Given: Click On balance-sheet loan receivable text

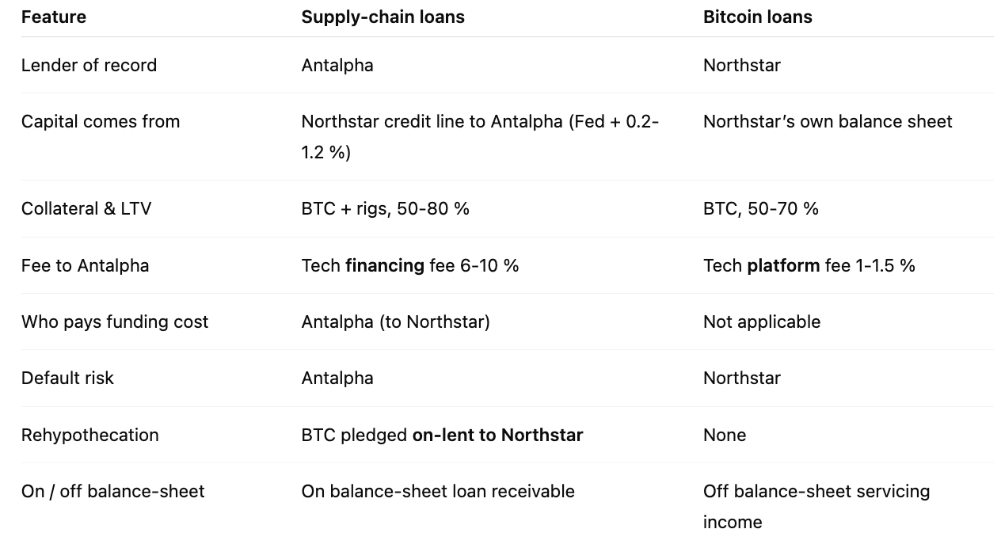Looking at the screenshot, I should point(438,491).
